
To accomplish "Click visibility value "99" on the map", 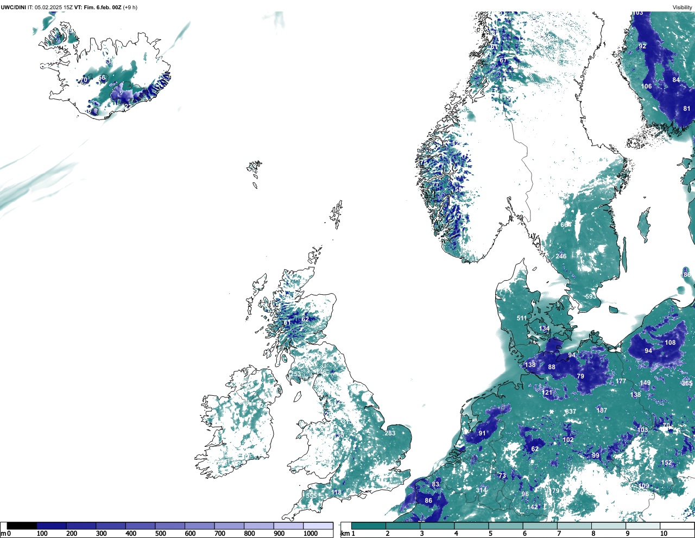I will [x=596, y=455].
